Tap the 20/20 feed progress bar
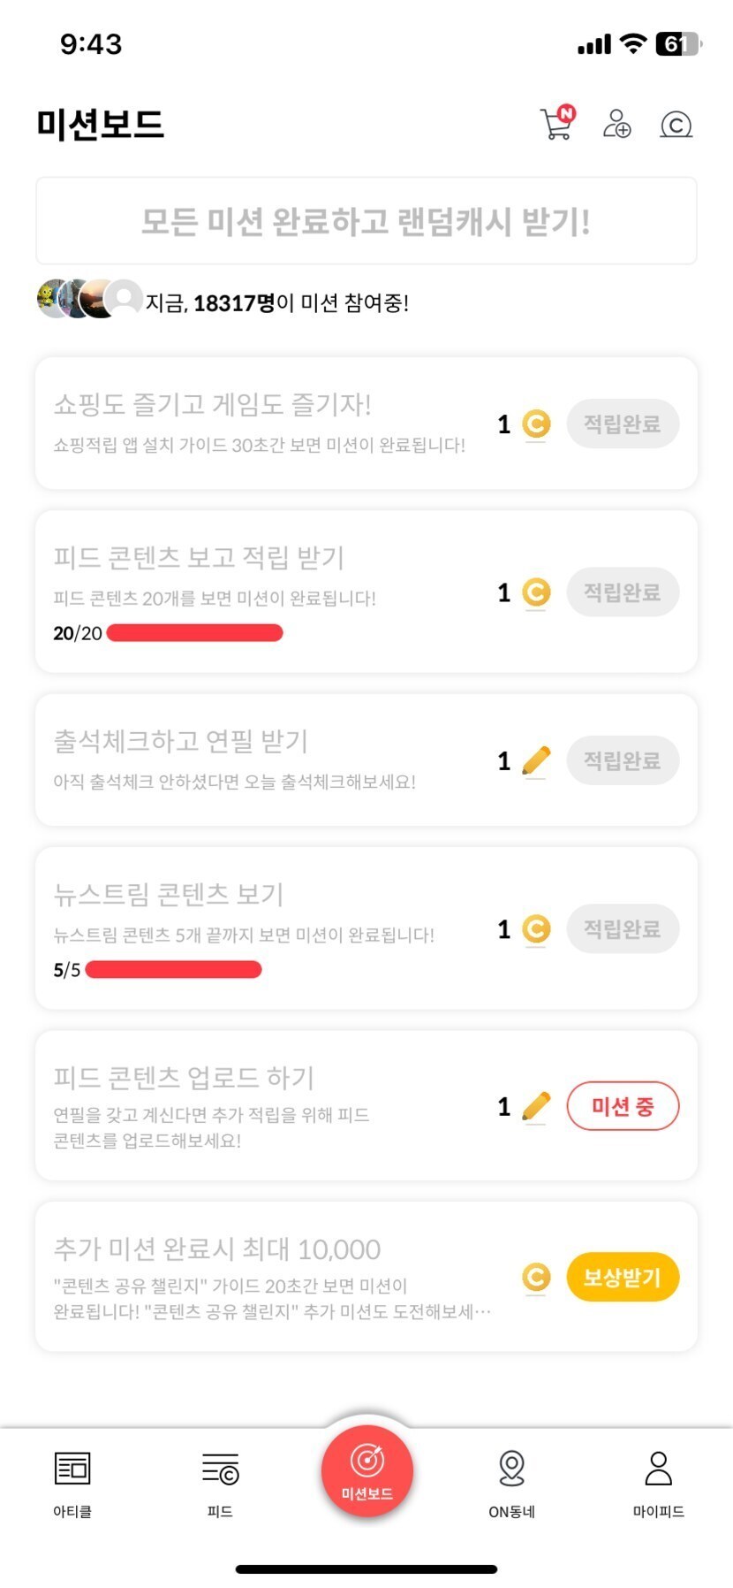Viewport: 733px width, 1588px height. point(194,633)
